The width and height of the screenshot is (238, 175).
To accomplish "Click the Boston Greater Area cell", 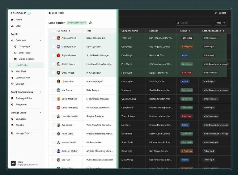I will tap(160, 99).
